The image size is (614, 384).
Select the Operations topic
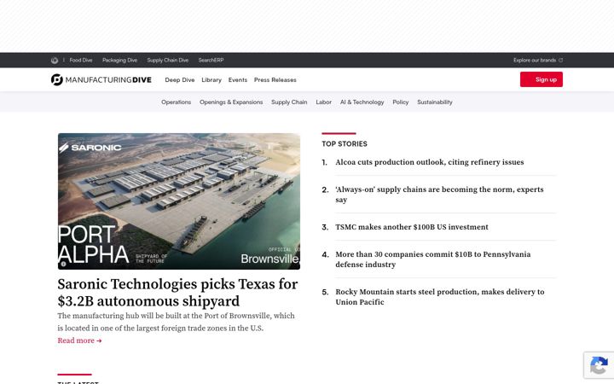point(177,102)
